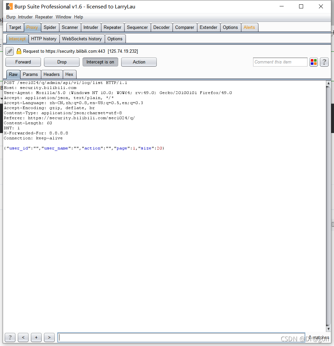Viewport: 334px width, 346px height.
Task: Switch to the Sequencer tab
Action: click(x=137, y=27)
